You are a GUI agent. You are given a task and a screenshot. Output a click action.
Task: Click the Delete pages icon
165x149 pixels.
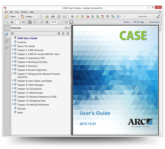(87, 16)
